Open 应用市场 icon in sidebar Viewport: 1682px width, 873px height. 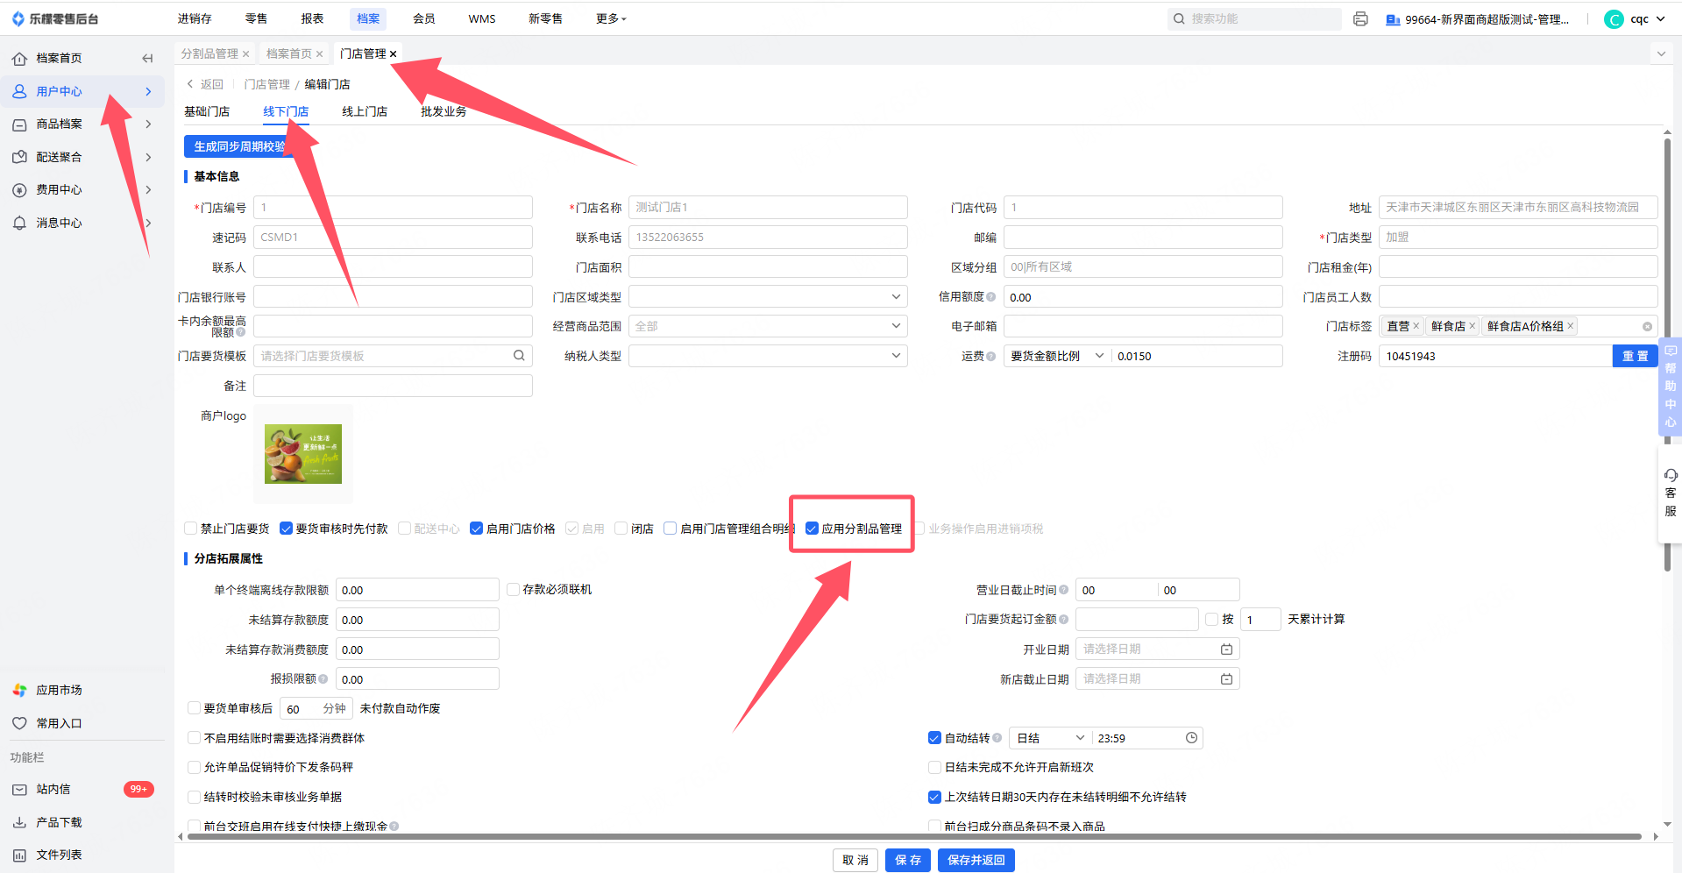tap(19, 691)
